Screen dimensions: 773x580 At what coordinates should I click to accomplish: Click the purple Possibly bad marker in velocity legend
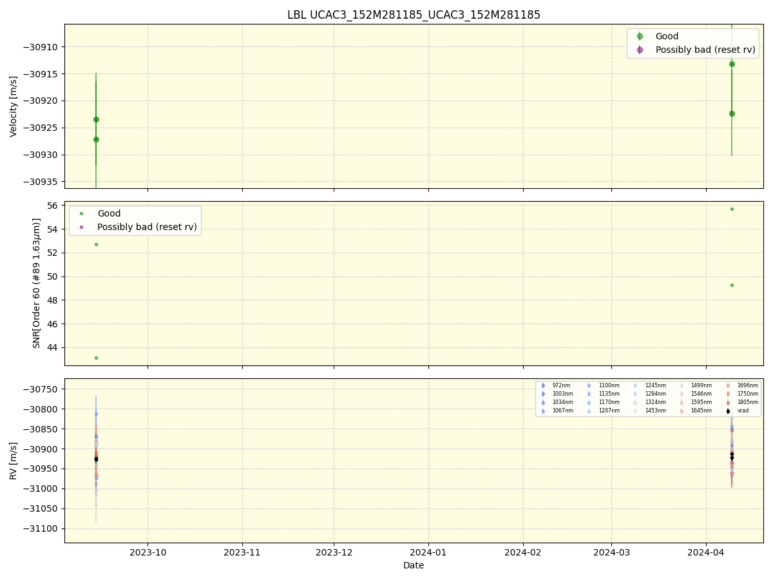coord(640,50)
